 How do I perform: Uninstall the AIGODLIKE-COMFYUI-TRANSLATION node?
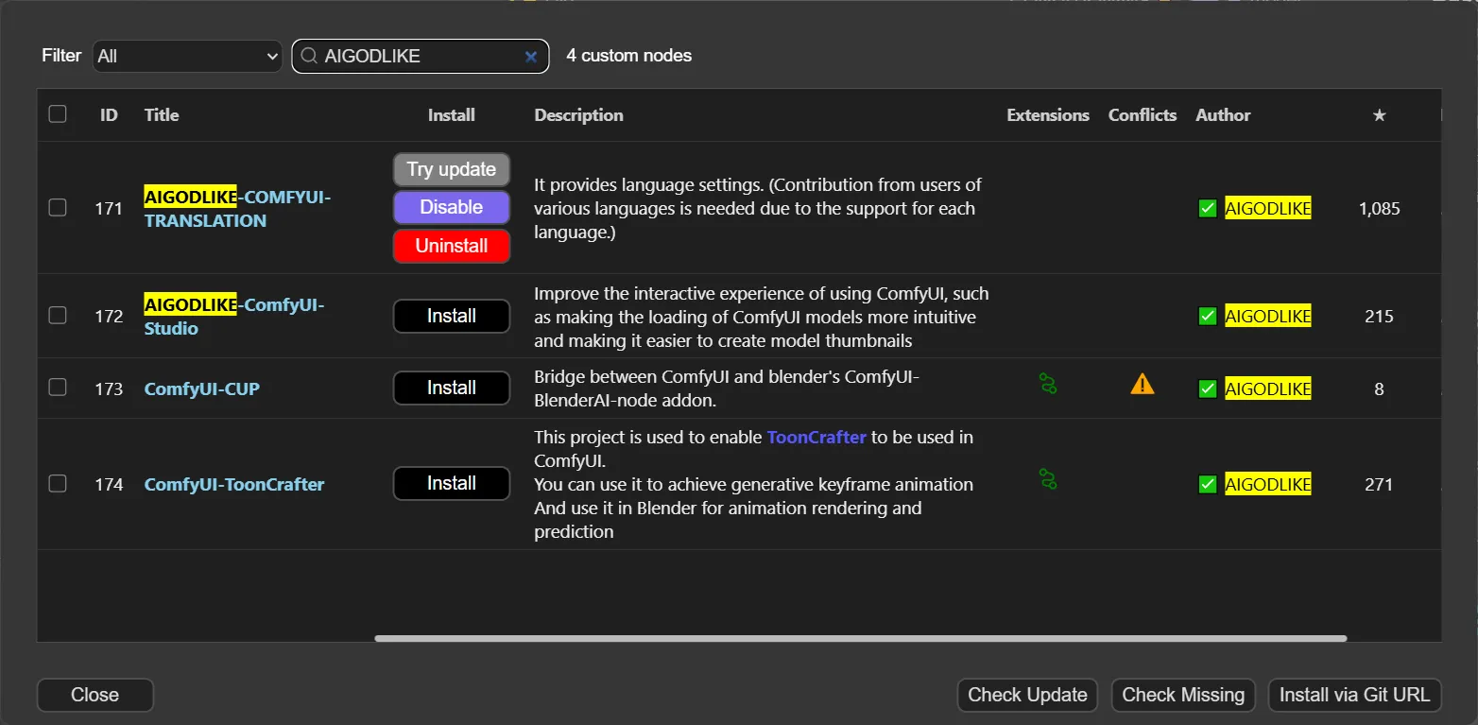pyautogui.click(x=452, y=246)
